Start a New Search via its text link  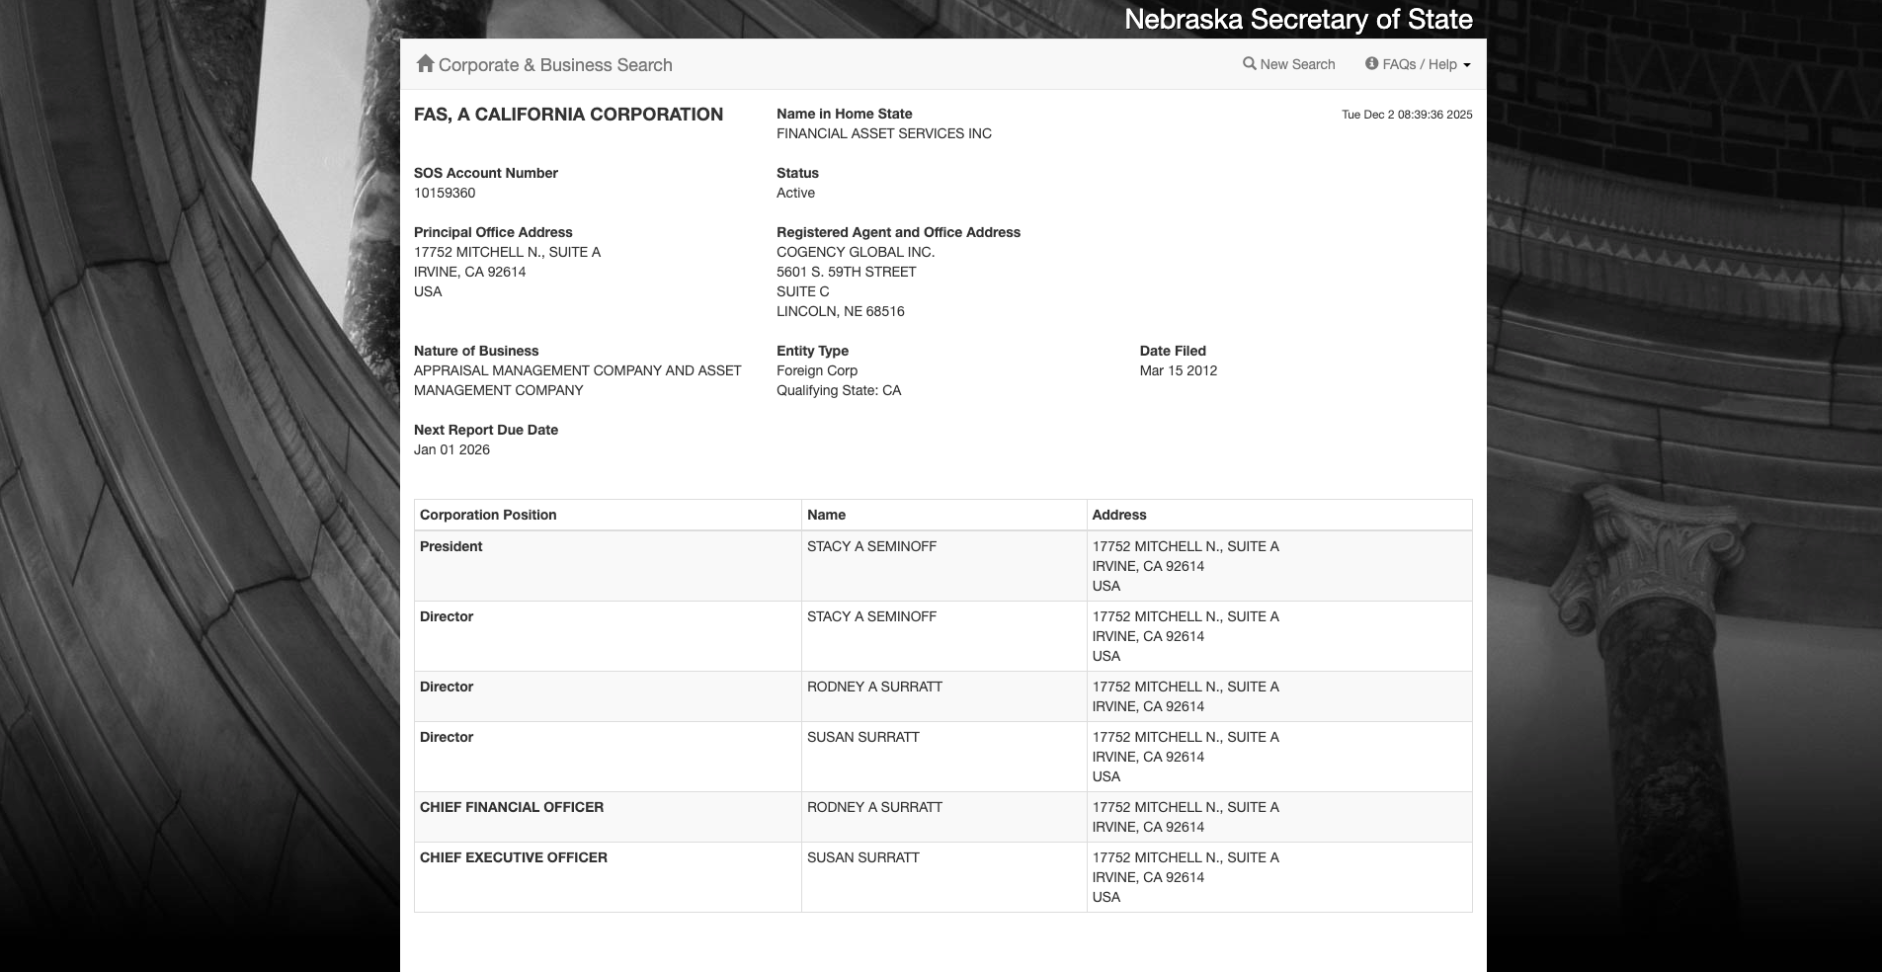pyautogui.click(x=1297, y=64)
